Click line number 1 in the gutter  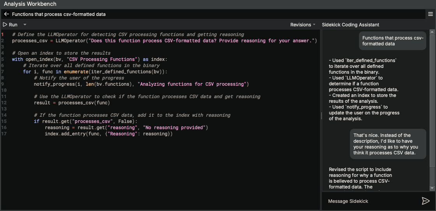pyautogui.click(x=2, y=35)
